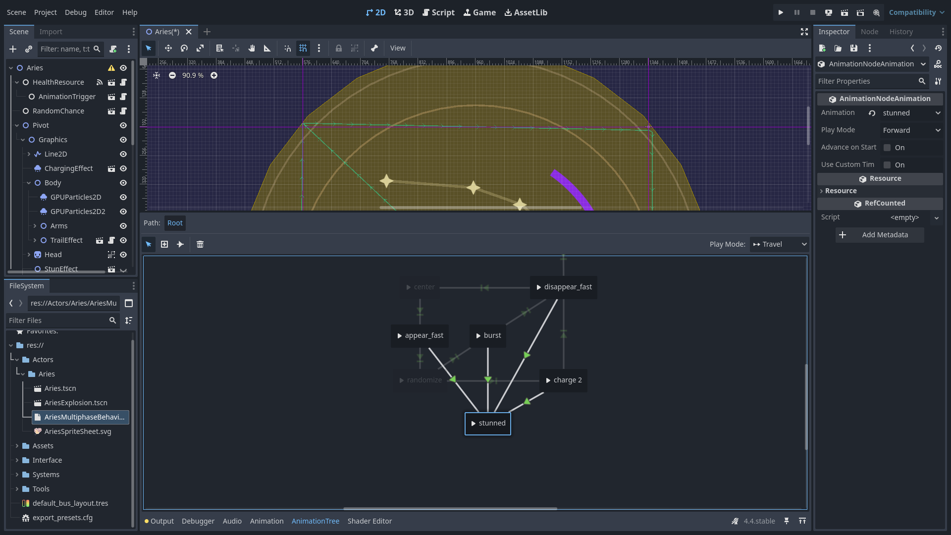Activate the Pan hand tool
Viewport: 951px width, 535px height.
point(252,48)
